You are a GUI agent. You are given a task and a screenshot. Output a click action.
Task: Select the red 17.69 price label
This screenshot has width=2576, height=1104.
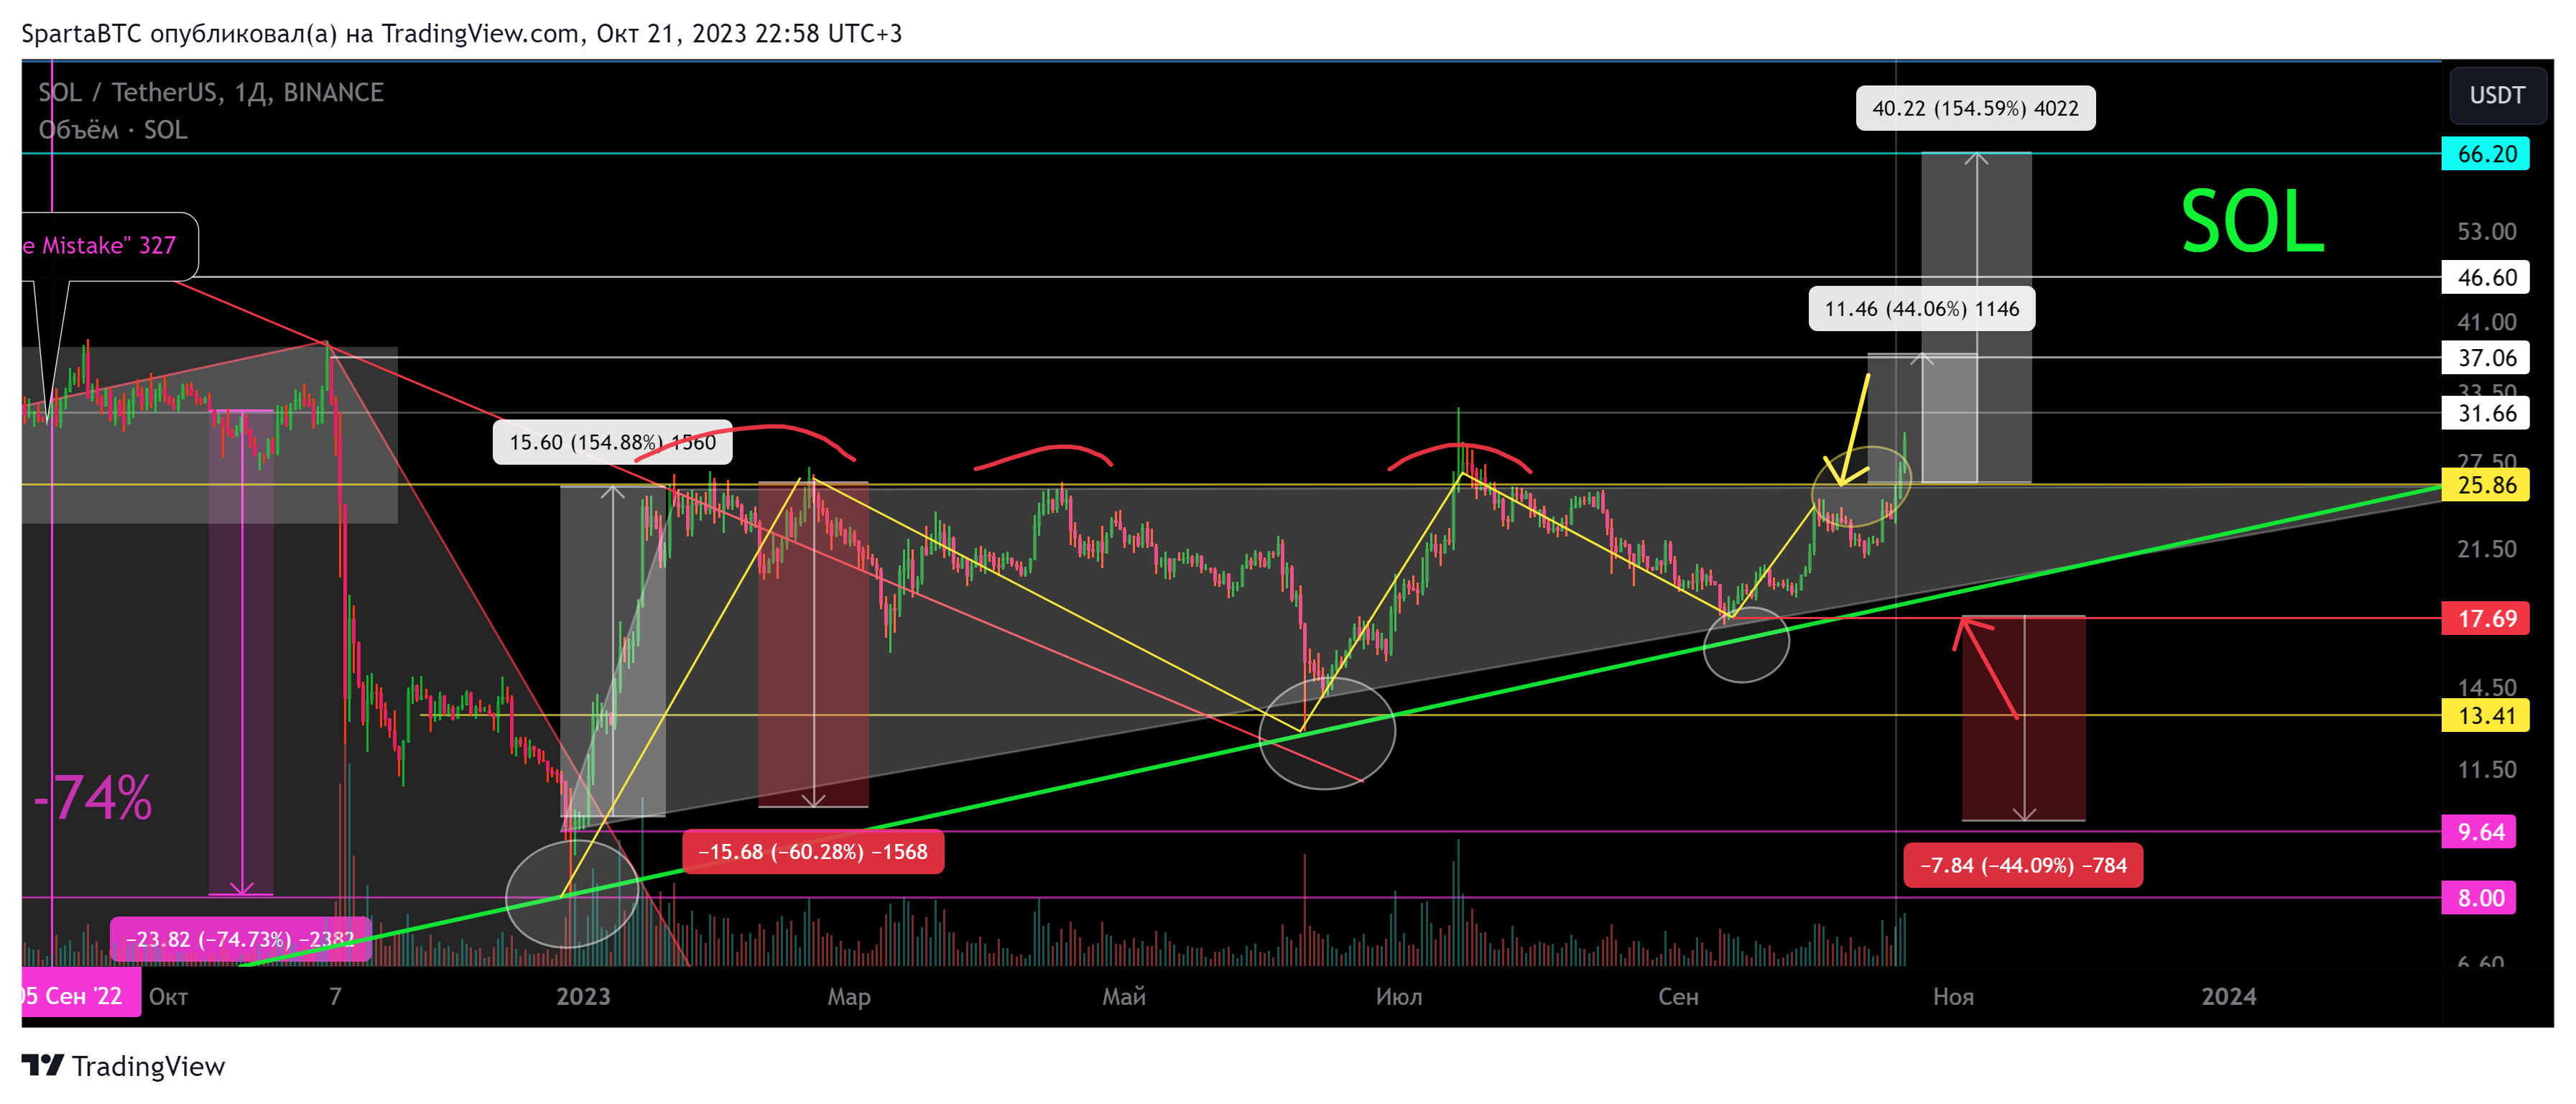2485,618
